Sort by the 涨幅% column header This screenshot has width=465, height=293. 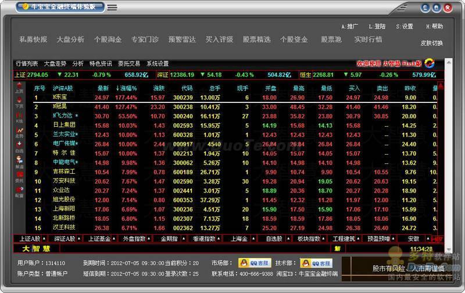[x=126, y=88]
